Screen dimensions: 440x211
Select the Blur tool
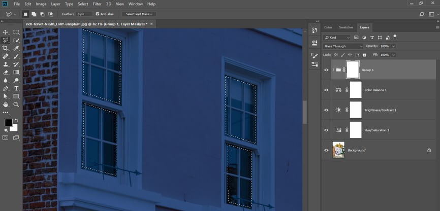point(5,81)
